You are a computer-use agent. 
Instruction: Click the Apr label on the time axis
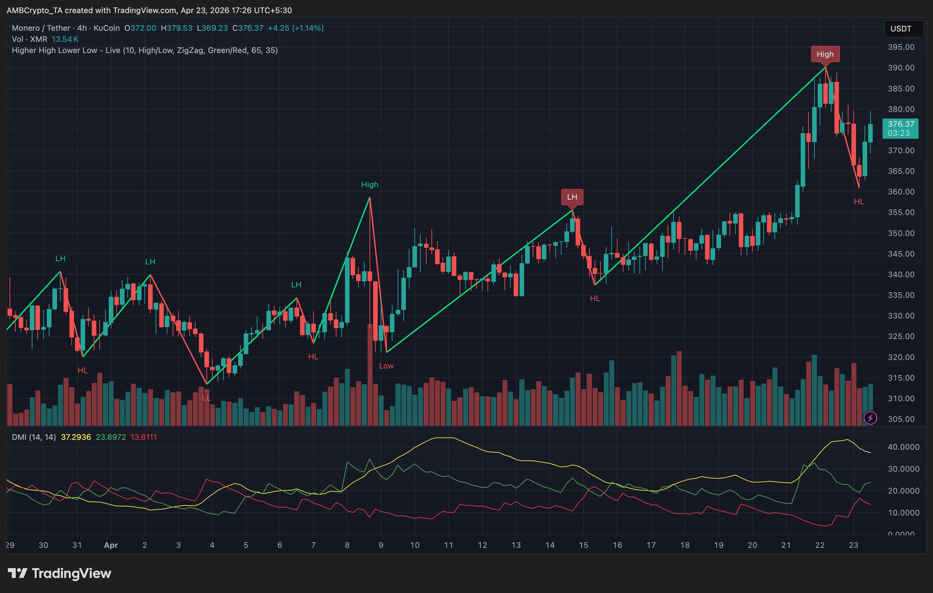pyautogui.click(x=111, y=545)
